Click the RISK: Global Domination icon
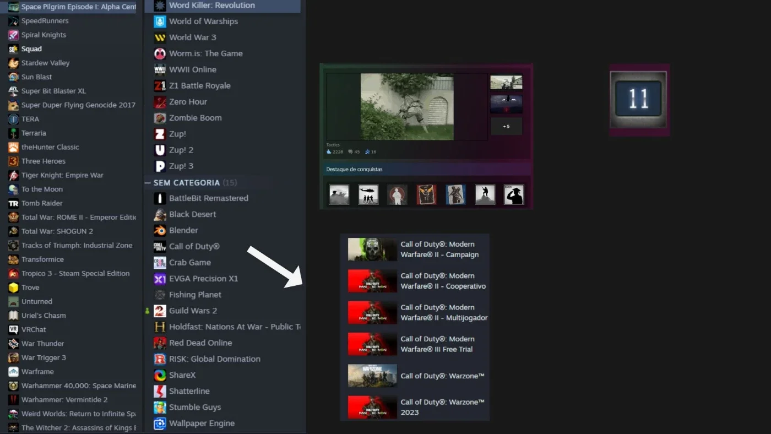The image size is (771, 434). pyautogui.click(x=160, y=359)
